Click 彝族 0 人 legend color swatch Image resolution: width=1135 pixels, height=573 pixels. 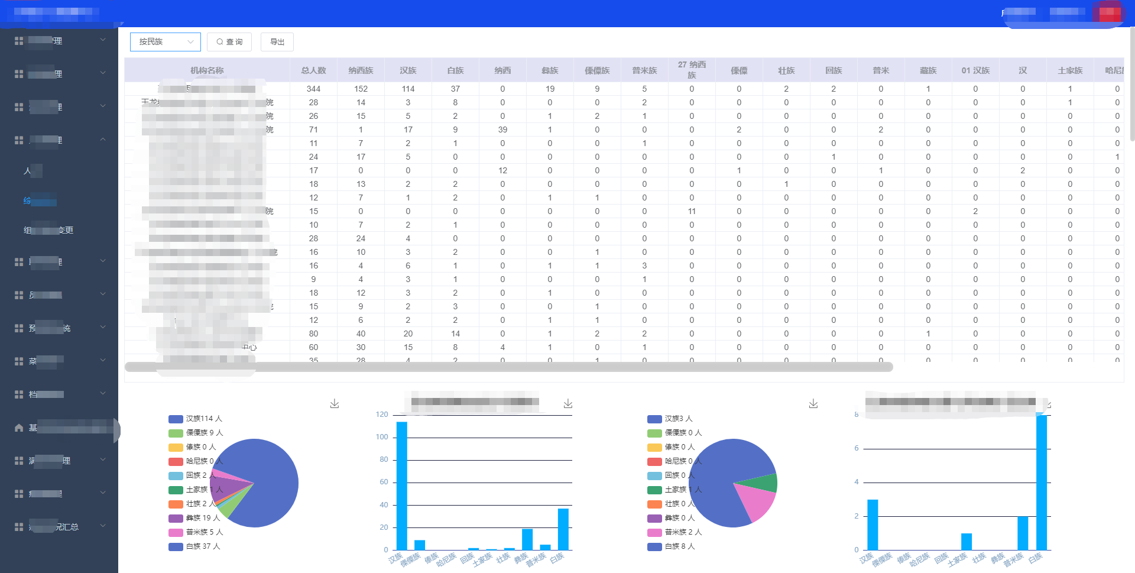click(x=654, y=518)
